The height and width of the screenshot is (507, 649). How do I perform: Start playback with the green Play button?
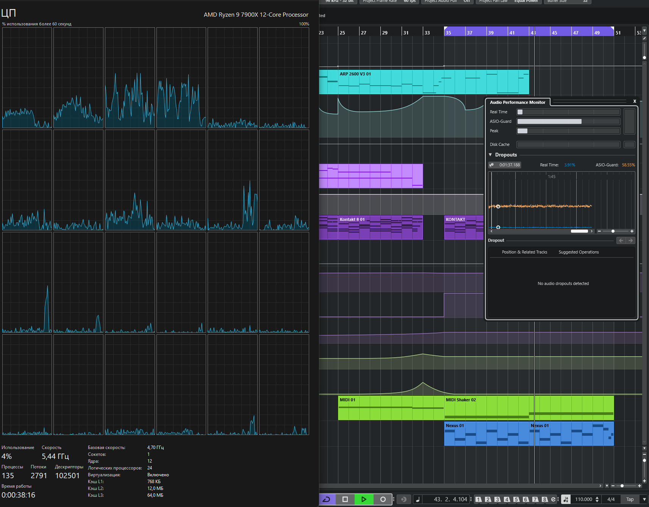pos(364,499)
